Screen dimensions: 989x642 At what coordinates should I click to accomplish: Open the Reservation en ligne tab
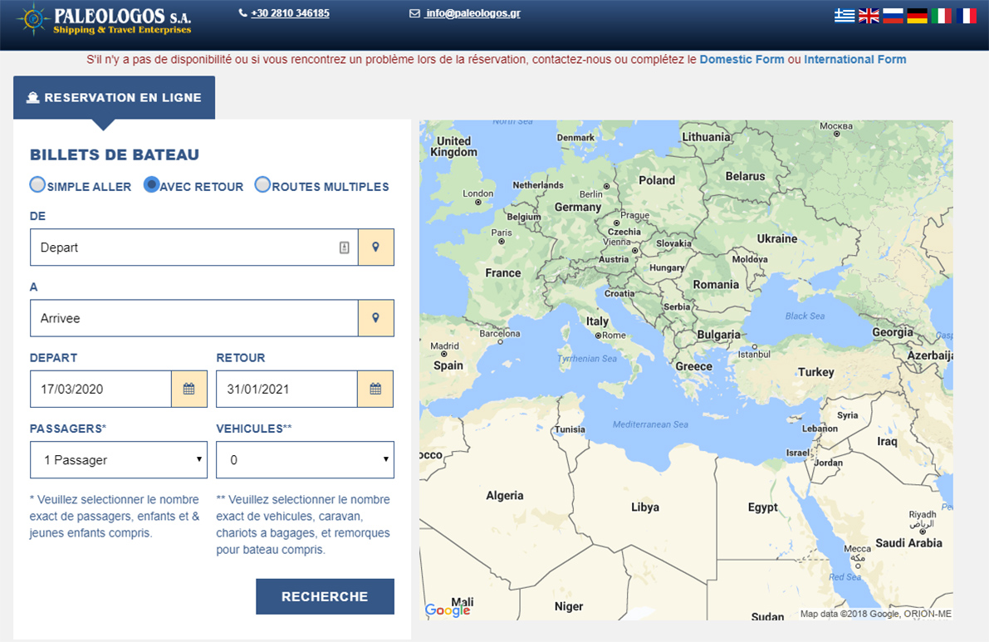[114, 98]
